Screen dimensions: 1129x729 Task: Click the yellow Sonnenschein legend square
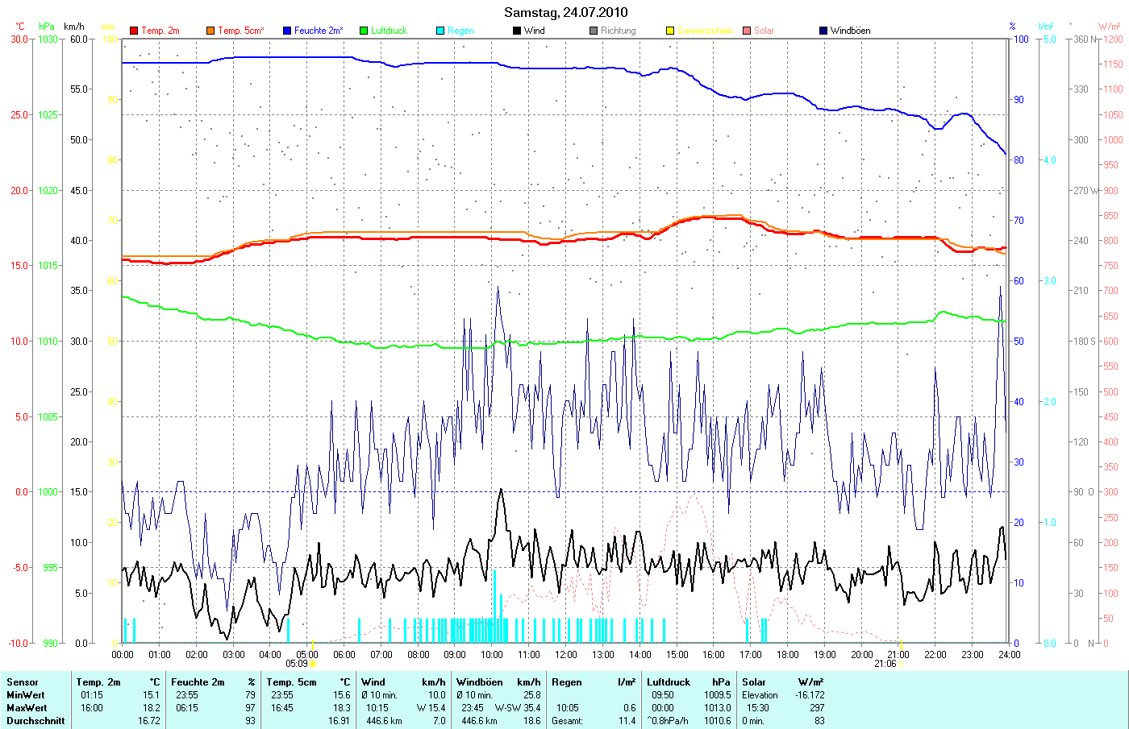point(670,31)
